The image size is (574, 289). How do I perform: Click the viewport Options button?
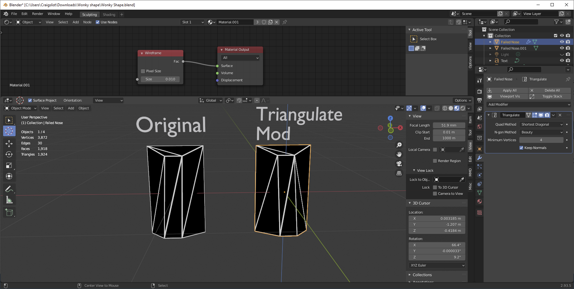tap(463, 100)
